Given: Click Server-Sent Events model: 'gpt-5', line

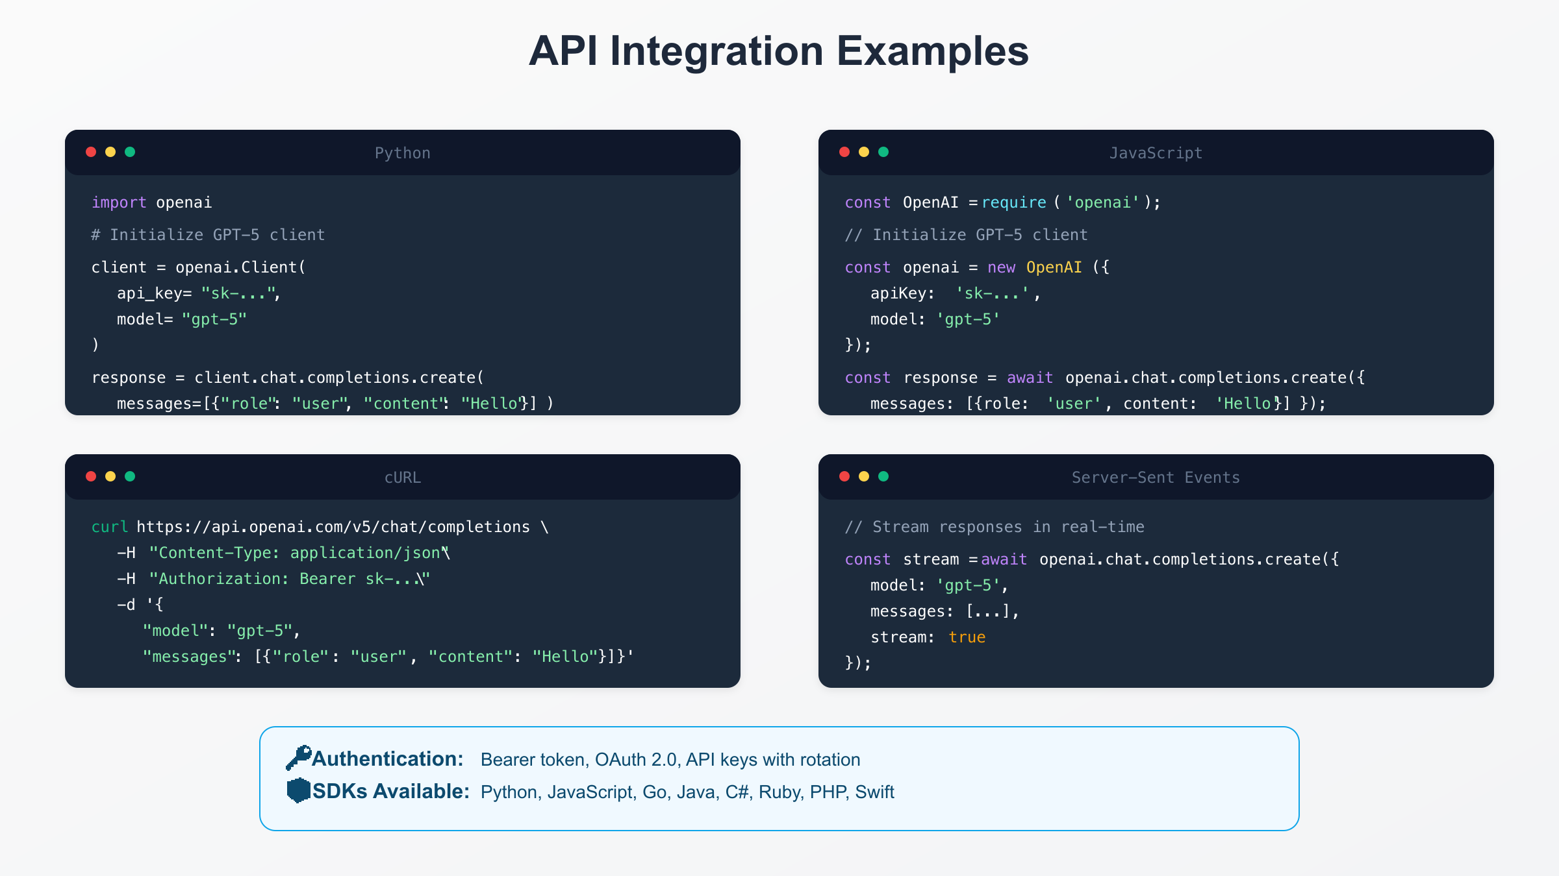Looking at the screenshot, I should 939,585.
